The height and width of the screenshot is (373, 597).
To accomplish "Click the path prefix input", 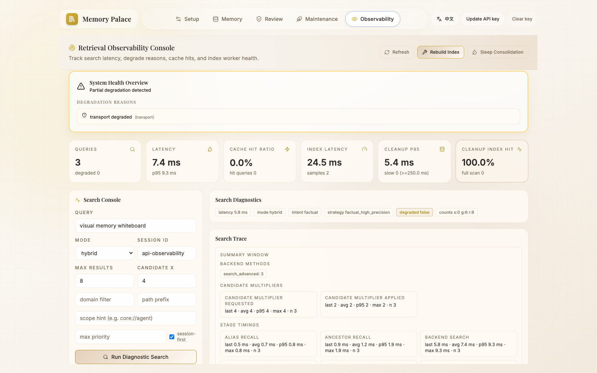I will click(x=167, y=300).
